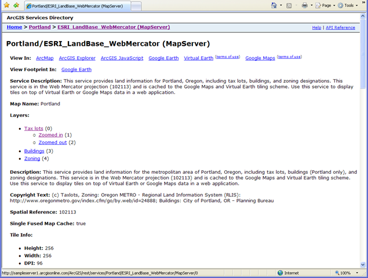Open the Zoomed out sublayer link

pyautogui.click(x=53, y=142)
